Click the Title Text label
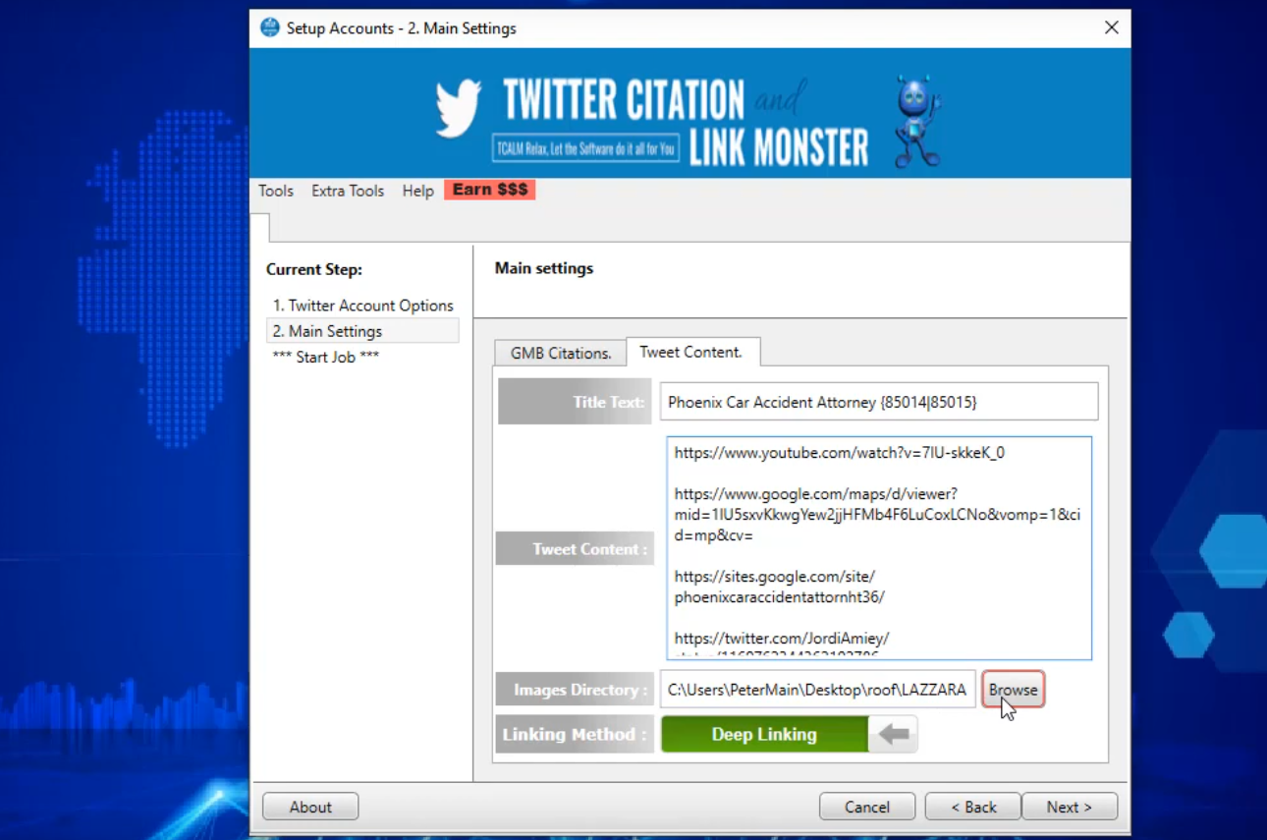 [575, 402]
